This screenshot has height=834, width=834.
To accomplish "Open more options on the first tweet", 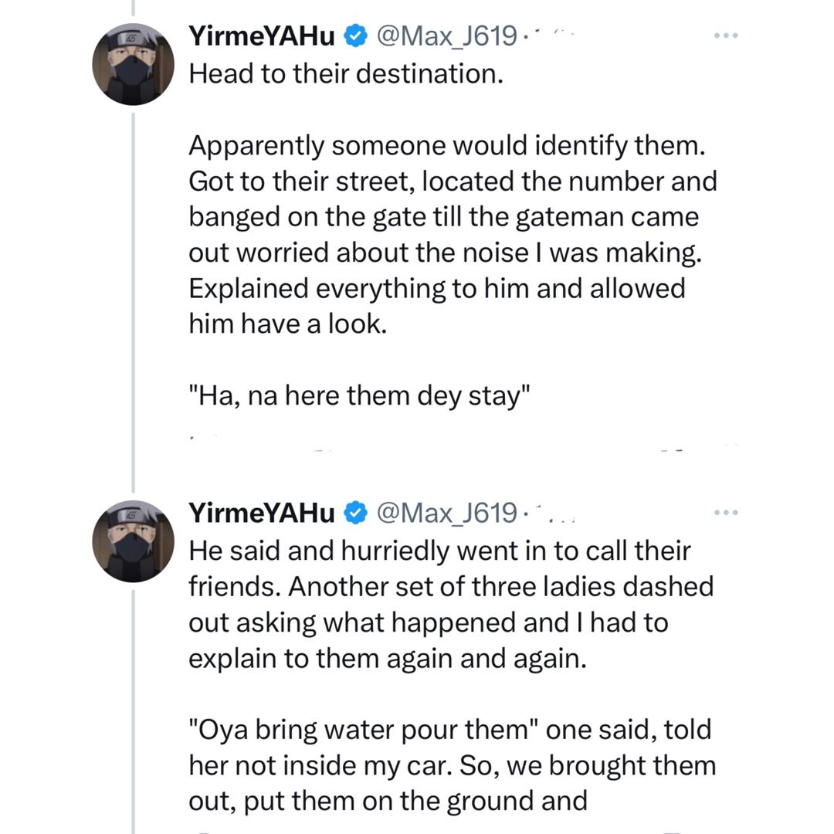I will tap(726, 36).
